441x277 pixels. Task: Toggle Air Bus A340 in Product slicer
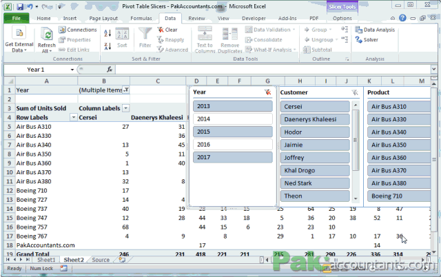[x=399, y=132]
